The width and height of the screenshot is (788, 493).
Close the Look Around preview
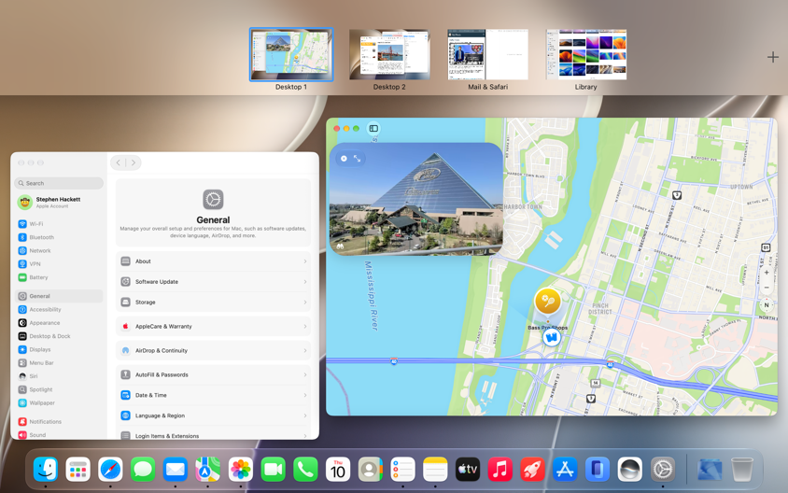(344, 159)
